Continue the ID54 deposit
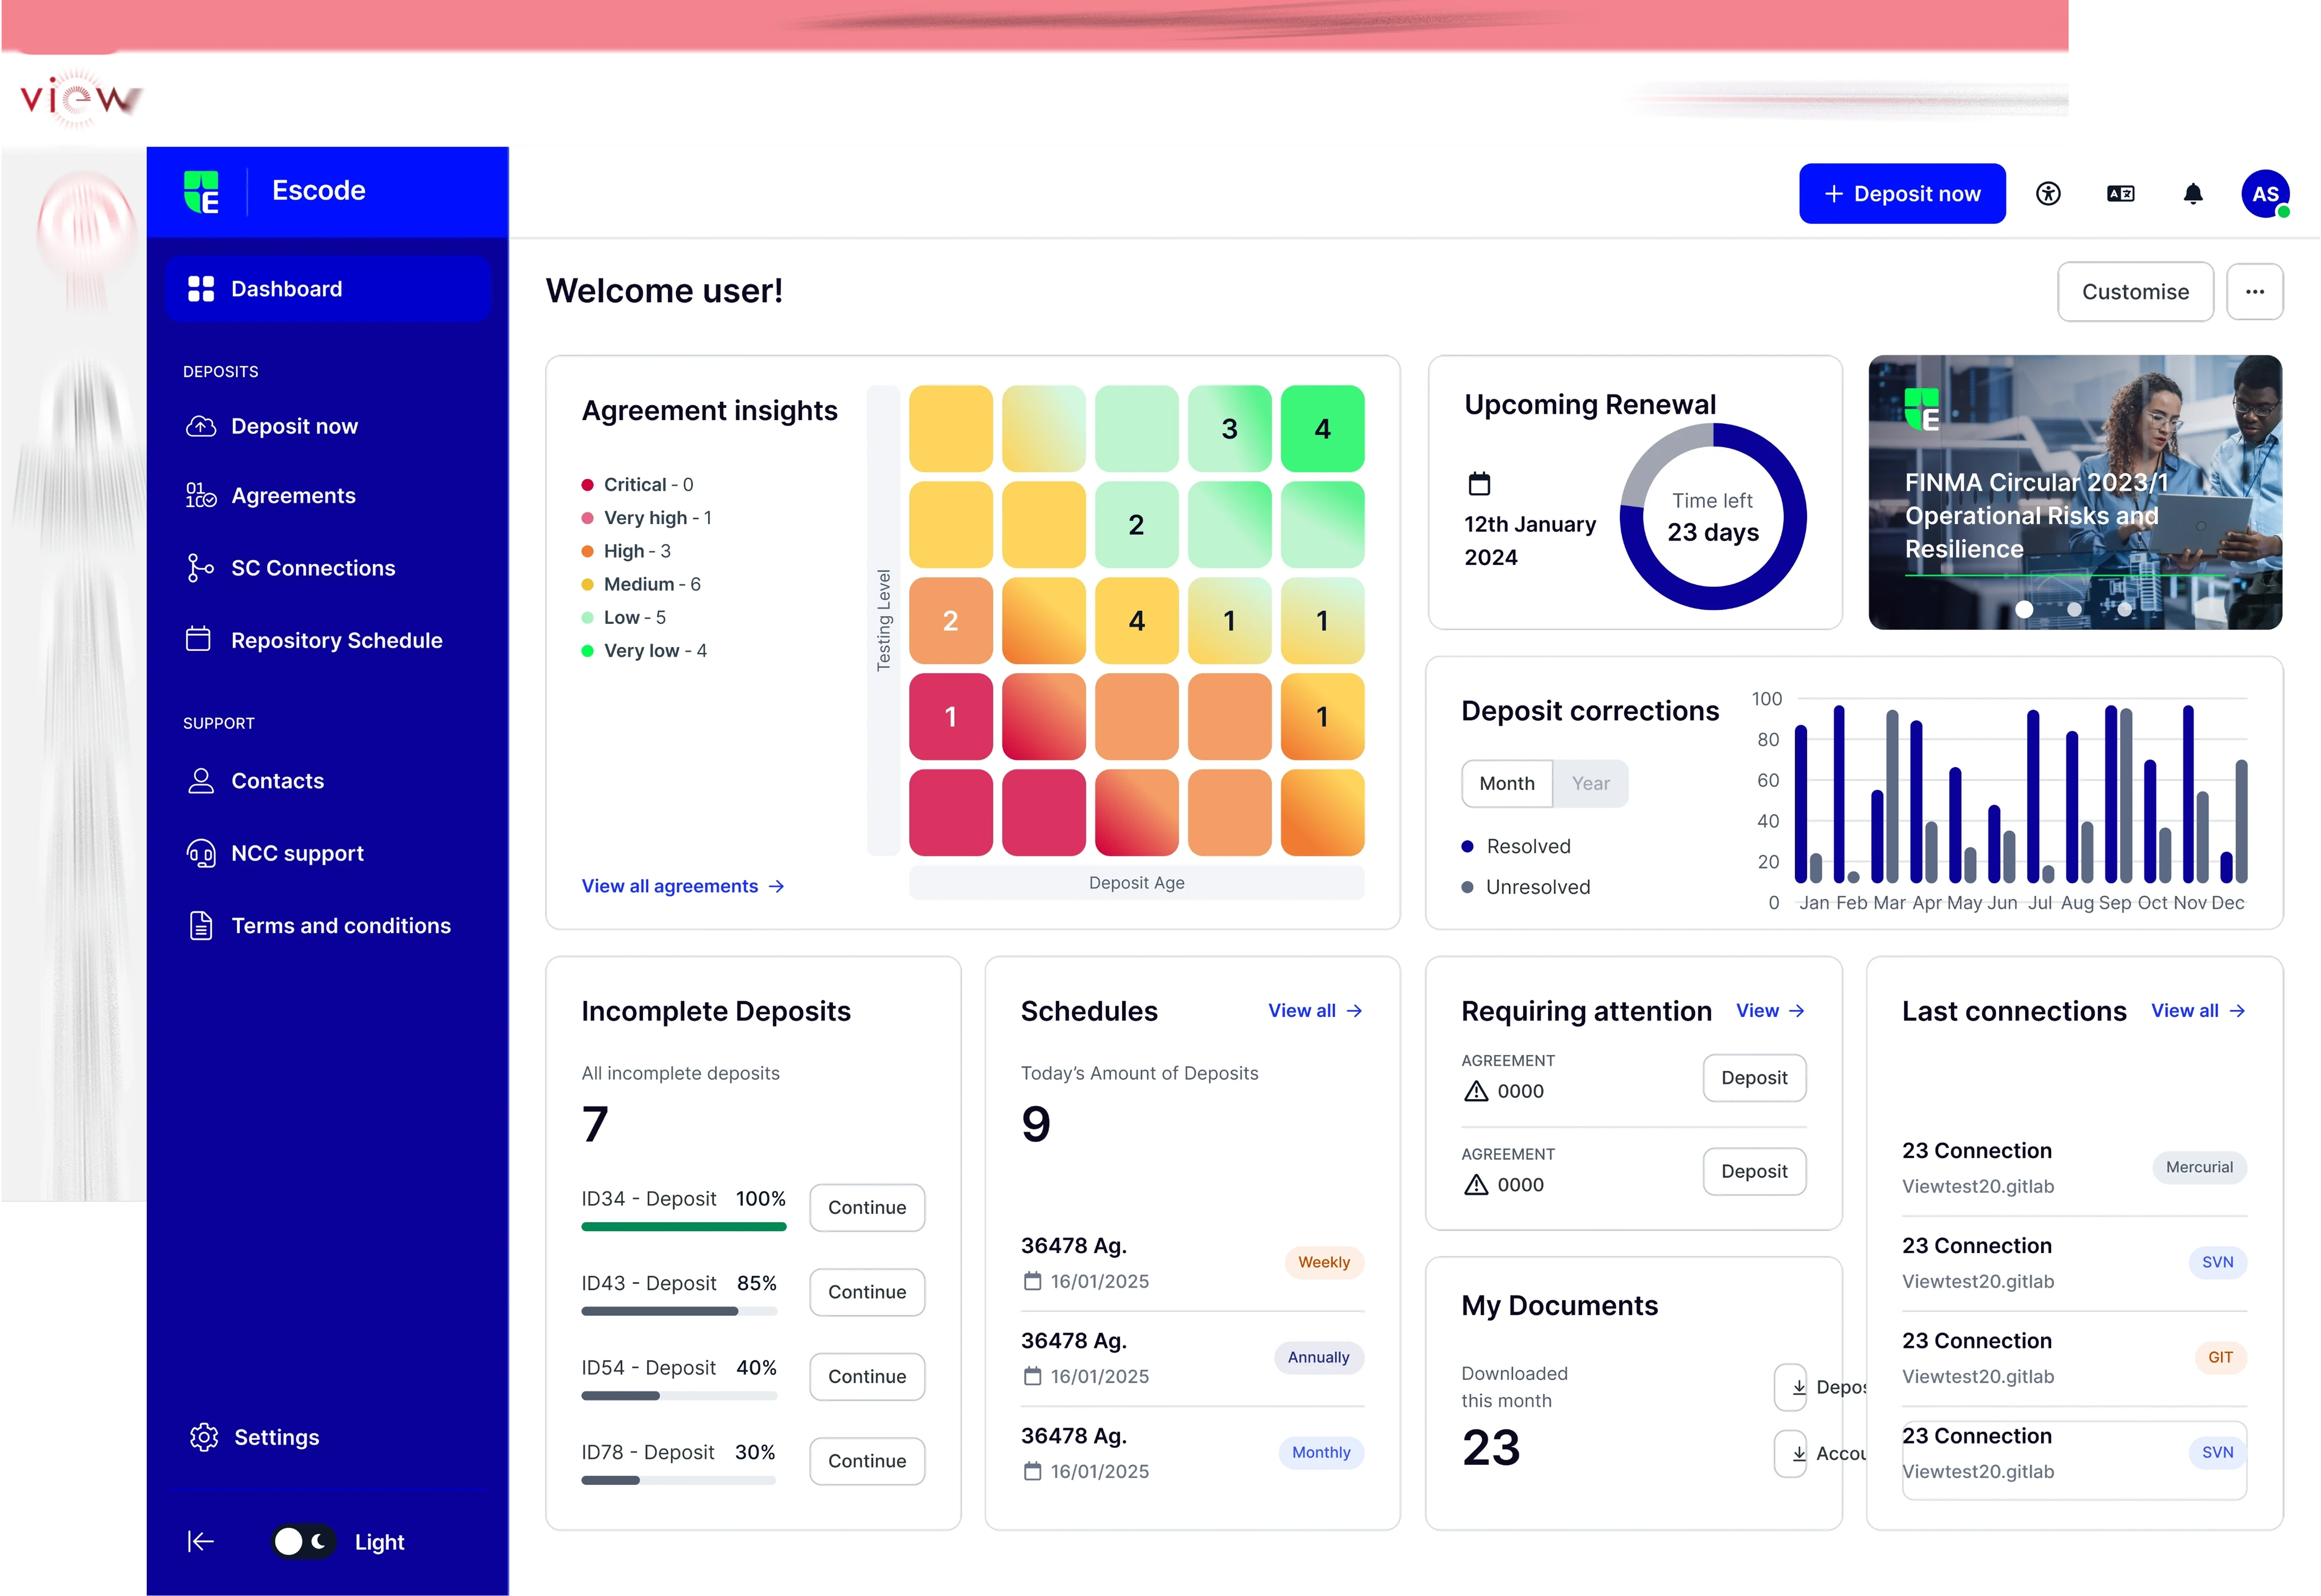The image size is (2321, 1596). pyautogui.click(x=867, y=1376)
